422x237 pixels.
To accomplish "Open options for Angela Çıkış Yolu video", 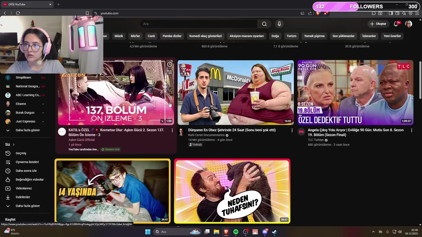I will click(x=411, y=130).
